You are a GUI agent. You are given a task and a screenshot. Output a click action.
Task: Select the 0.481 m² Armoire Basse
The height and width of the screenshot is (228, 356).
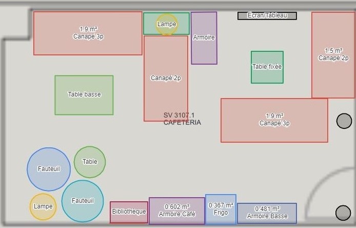tap(267, 213)
